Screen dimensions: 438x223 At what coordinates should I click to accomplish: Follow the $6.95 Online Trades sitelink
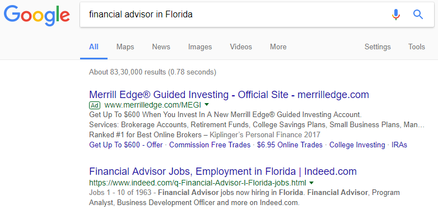point(290,145)
